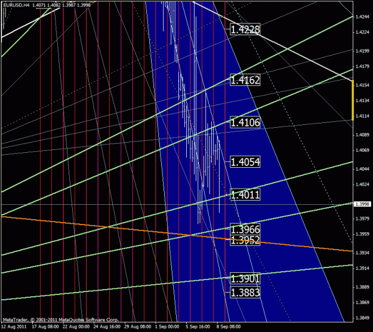Click the 1.4162 price level label
Viewport: 373px width, 332px height.
coord(245,80)
